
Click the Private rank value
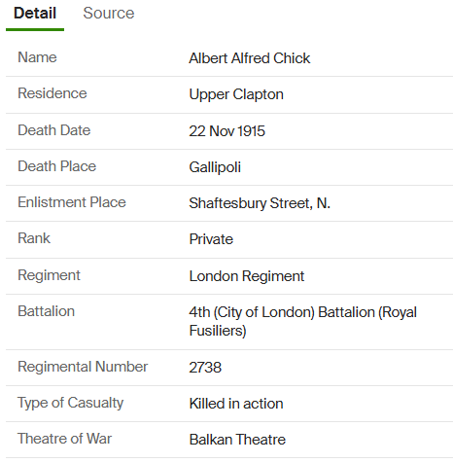pyautogui.click(x=211, y=239)
